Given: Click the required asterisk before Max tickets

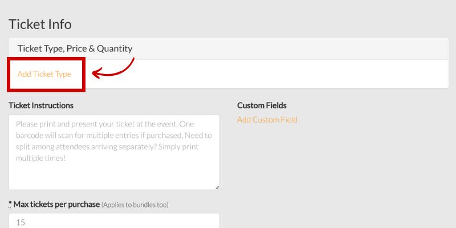Looking at the screenshot, I should coord(10,204).
